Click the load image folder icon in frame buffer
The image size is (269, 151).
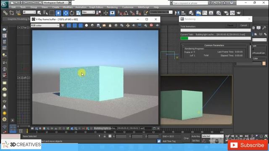click(x=104, y=25)
